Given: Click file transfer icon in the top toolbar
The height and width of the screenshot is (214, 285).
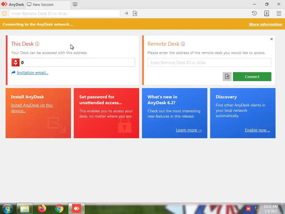Looking at the screenshot, I should pos(135,13).
